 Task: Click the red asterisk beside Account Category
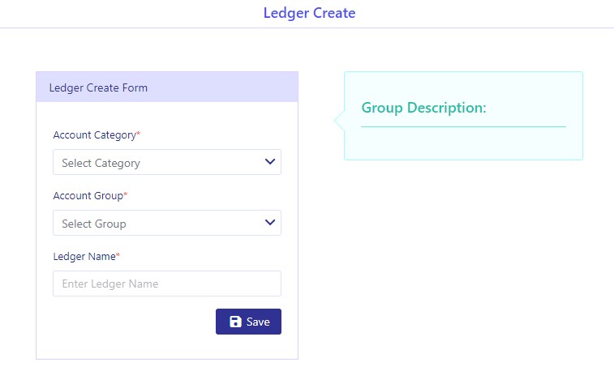(x=138, y=134)
